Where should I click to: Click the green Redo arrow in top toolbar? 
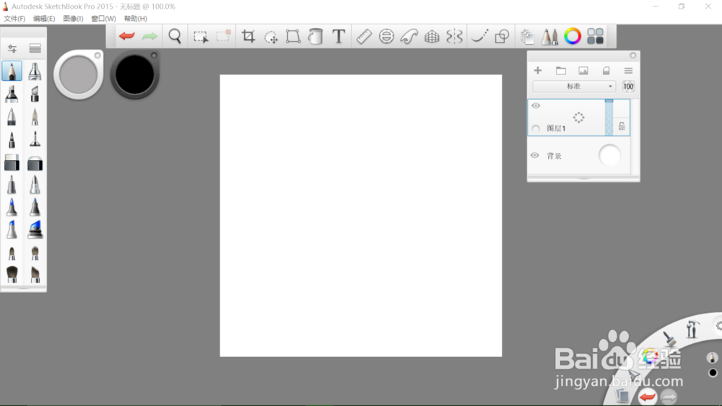click(149, 36)
